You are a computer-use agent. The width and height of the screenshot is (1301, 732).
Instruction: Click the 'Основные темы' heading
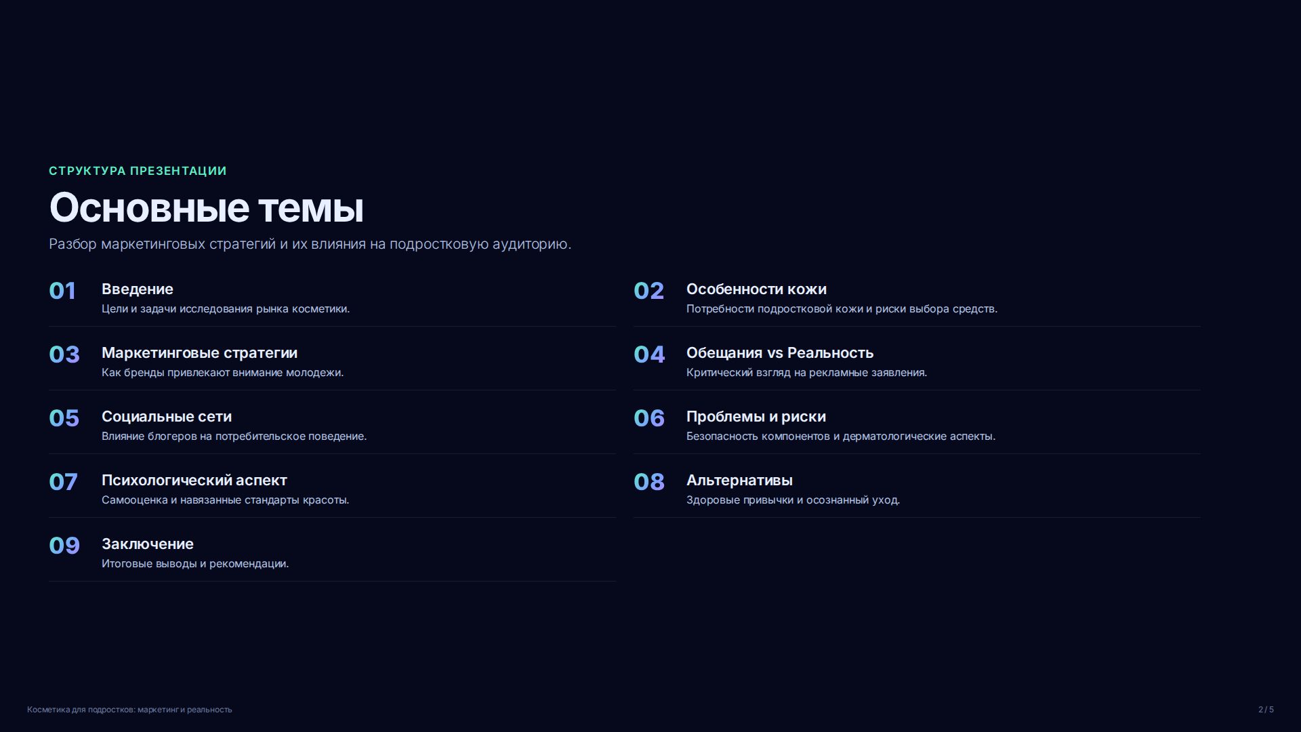(206, 207)
